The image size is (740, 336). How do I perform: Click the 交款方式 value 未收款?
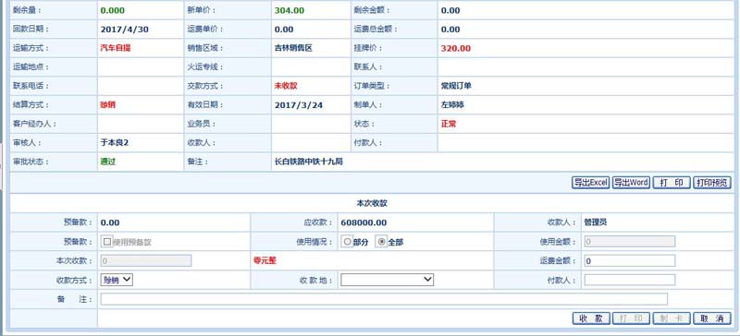286,86
